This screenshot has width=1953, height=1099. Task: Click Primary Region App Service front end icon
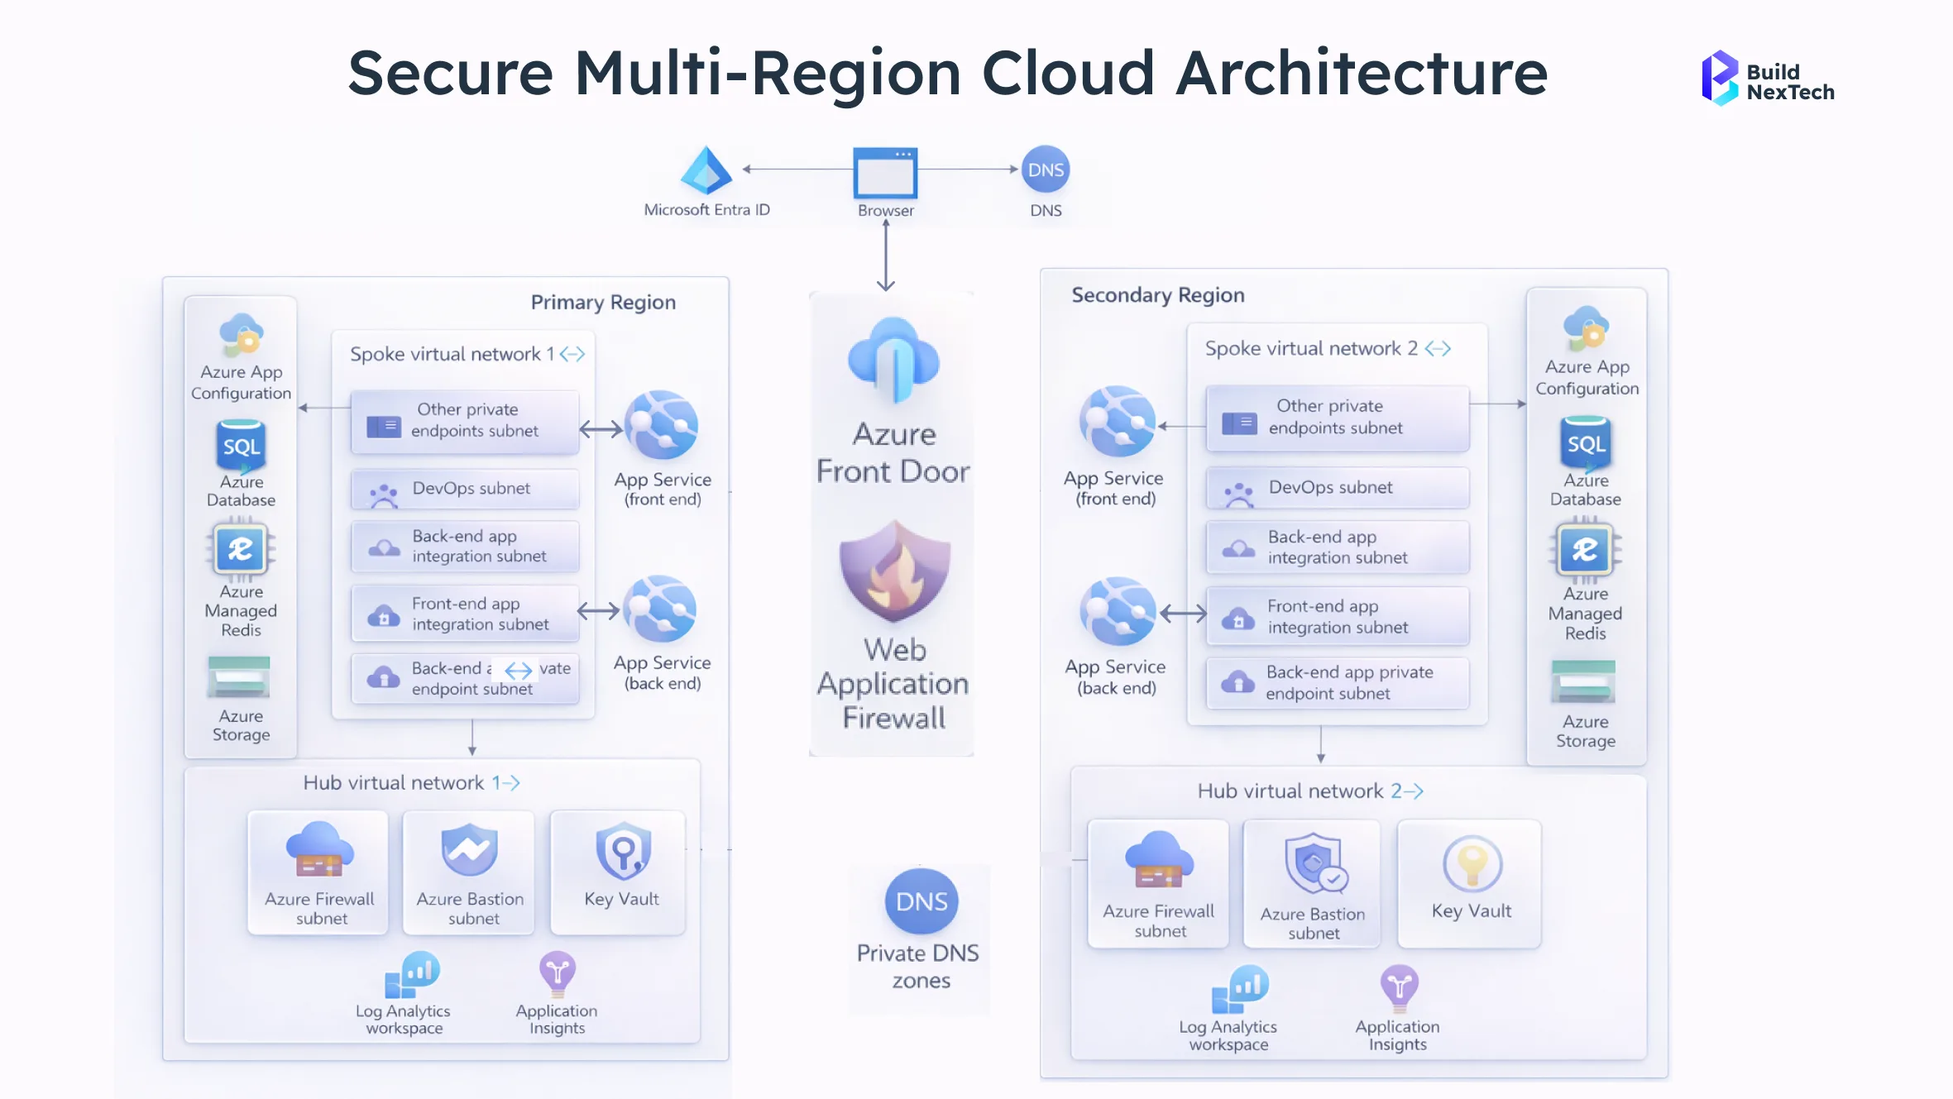[x=662, y=426]
